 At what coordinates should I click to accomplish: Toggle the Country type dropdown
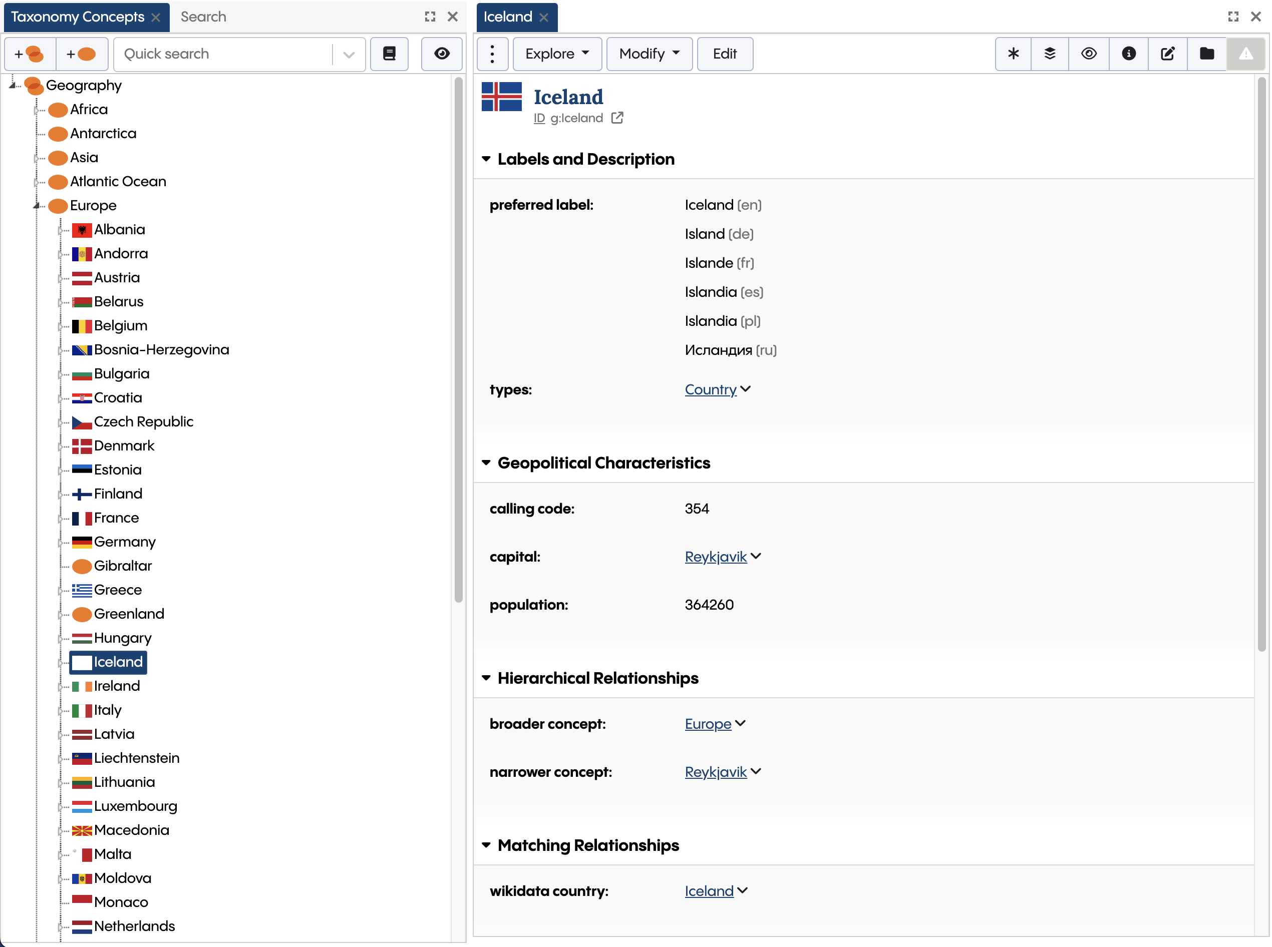pyautogui.click(x=747, y=388)
